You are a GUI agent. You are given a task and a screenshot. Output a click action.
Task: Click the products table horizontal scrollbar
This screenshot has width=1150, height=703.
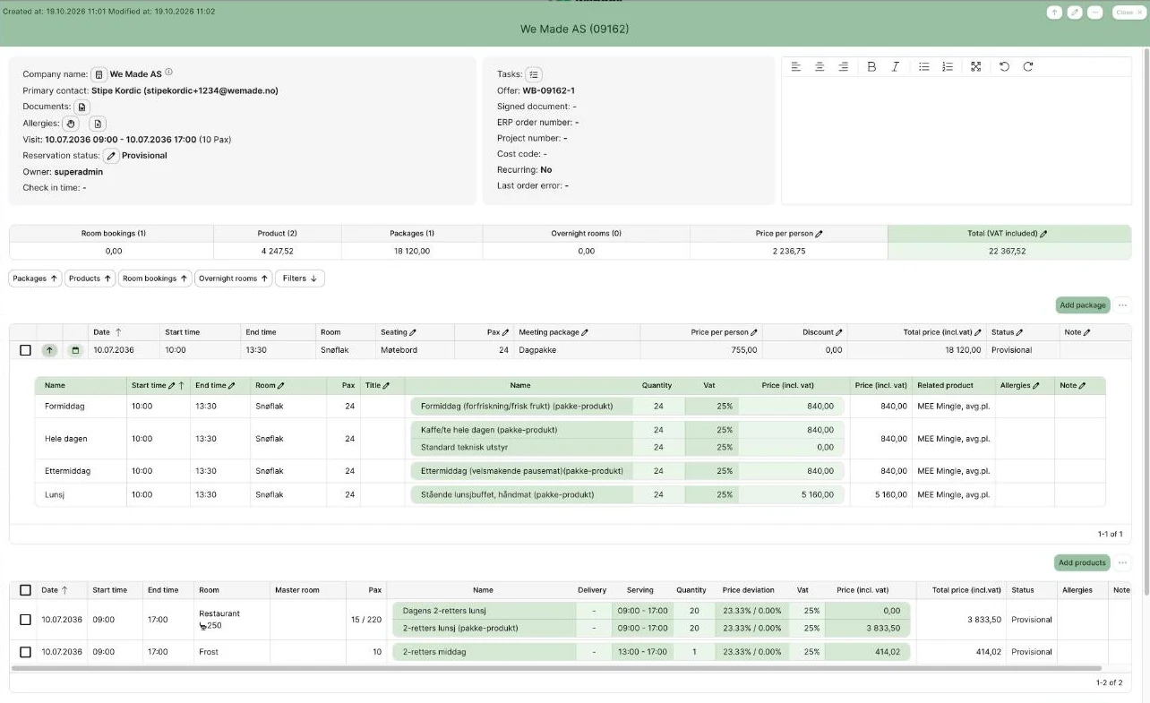[556, 668]
